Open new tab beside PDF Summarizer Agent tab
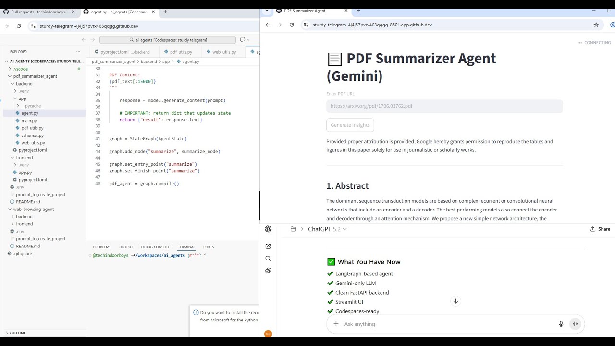The height and width of the screenshot is (346, 615). (358, 10)
